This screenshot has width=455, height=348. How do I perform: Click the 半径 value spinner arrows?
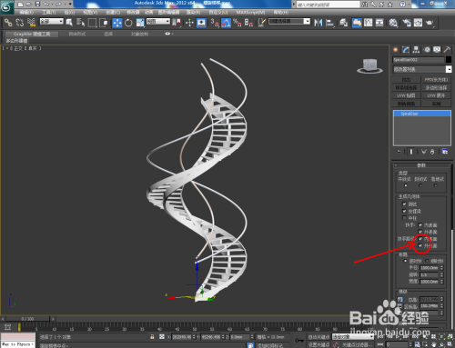coord(441,268)
